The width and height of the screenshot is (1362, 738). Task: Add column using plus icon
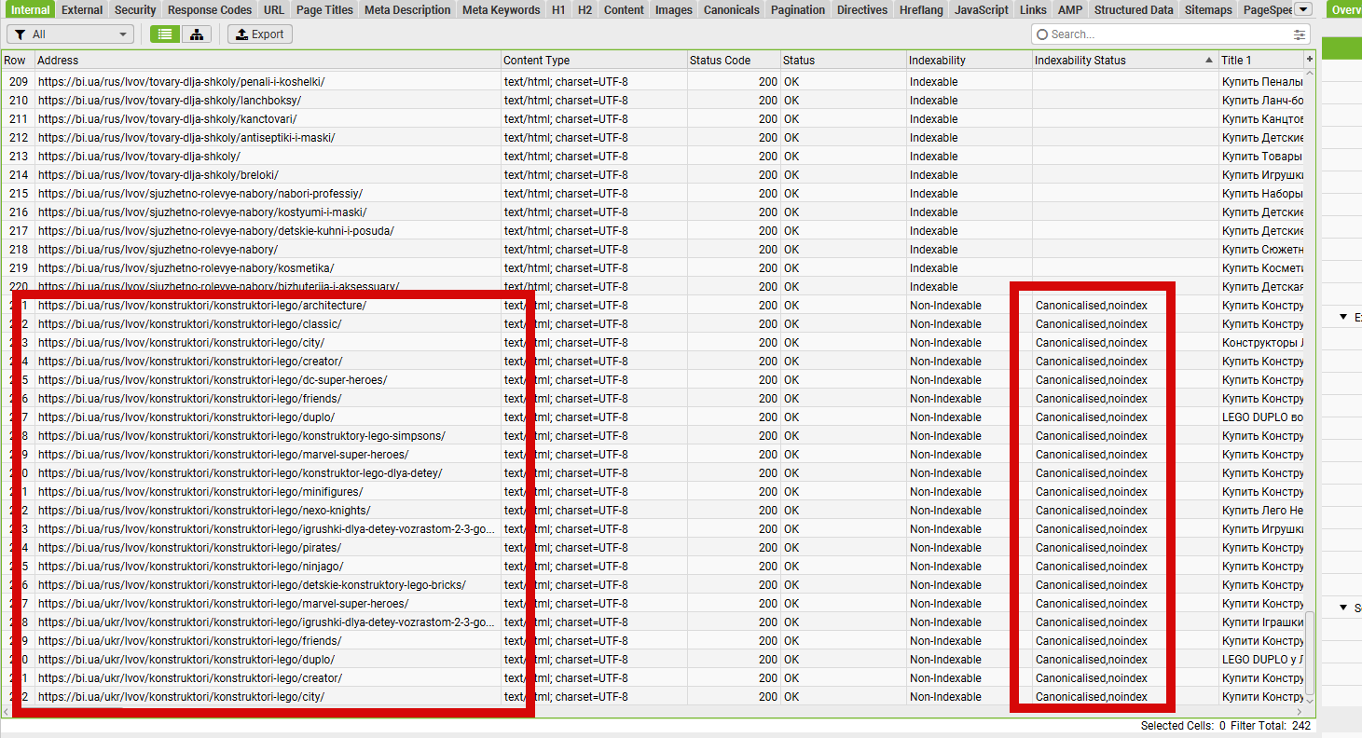(1310, 60)
